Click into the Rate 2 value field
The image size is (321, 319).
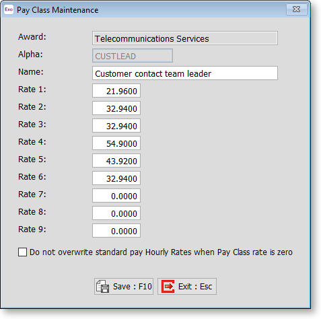[x=116, y=108]
